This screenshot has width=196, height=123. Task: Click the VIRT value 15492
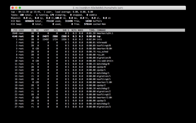coord(46,39)
